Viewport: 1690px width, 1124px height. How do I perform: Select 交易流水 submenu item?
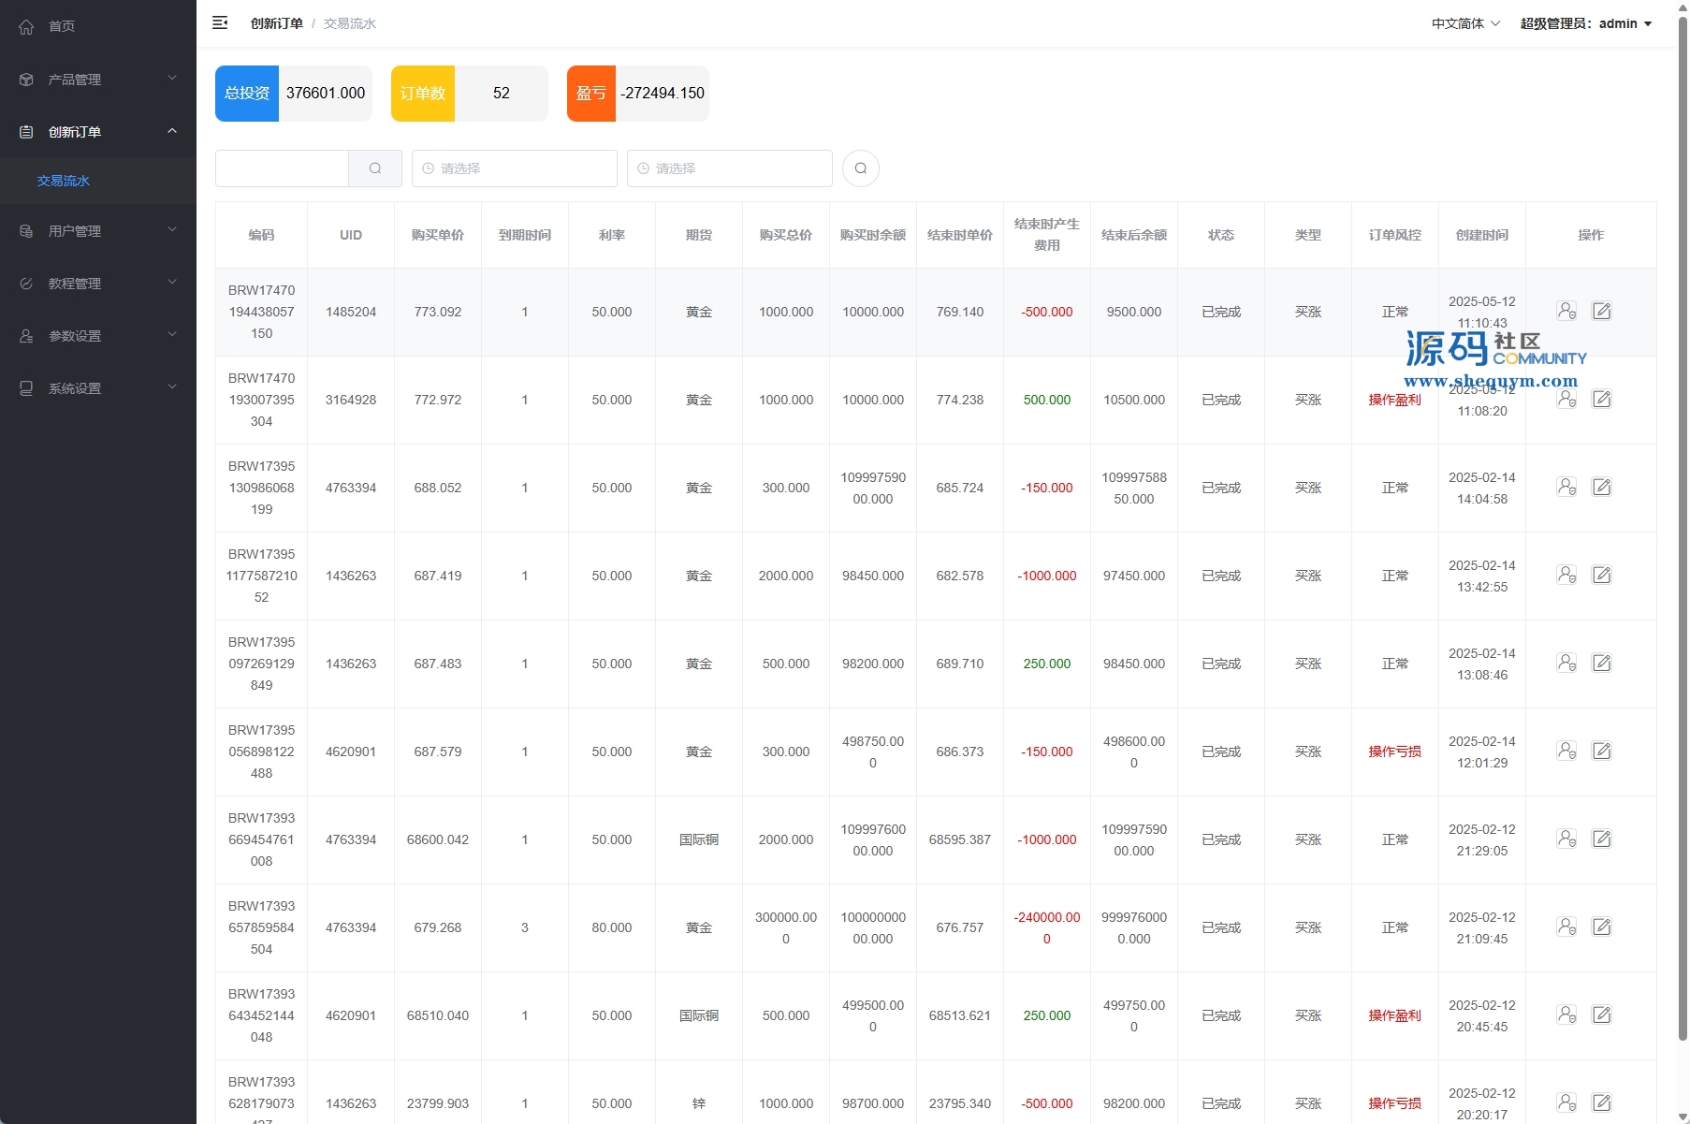64,181
